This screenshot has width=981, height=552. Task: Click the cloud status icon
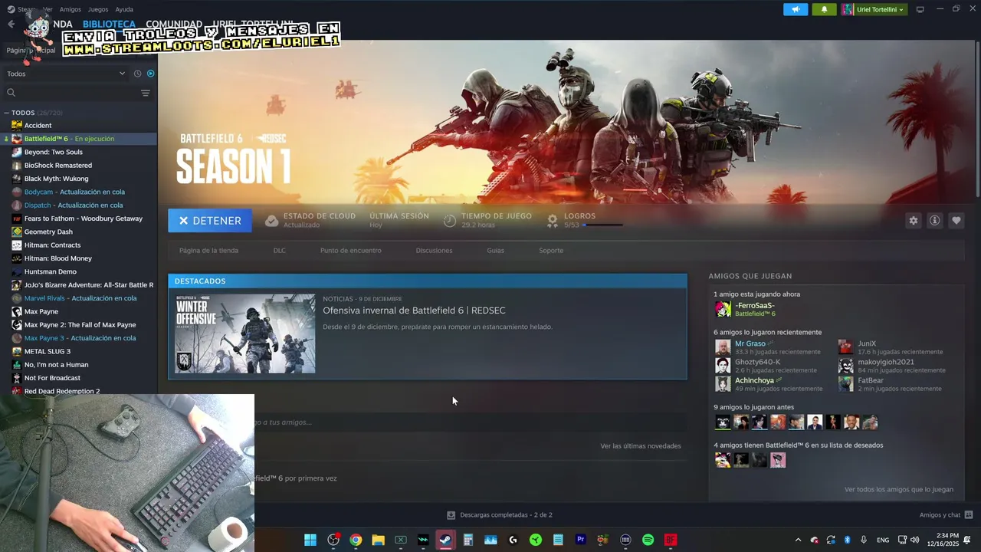coord(271,221)
